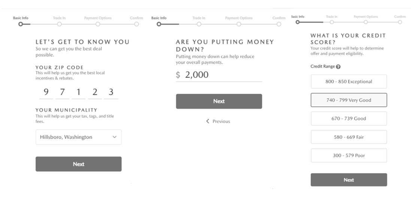This screenshot has width=411, height=197.
Task: Select the 300 - 579 Poor credit range
Action: [348, 155]
